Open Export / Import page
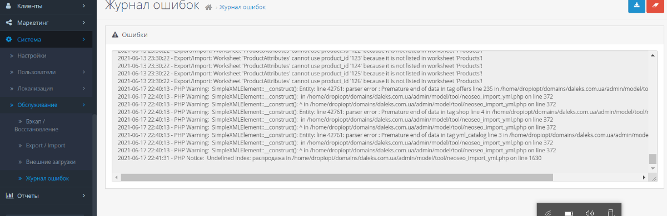 46,146
